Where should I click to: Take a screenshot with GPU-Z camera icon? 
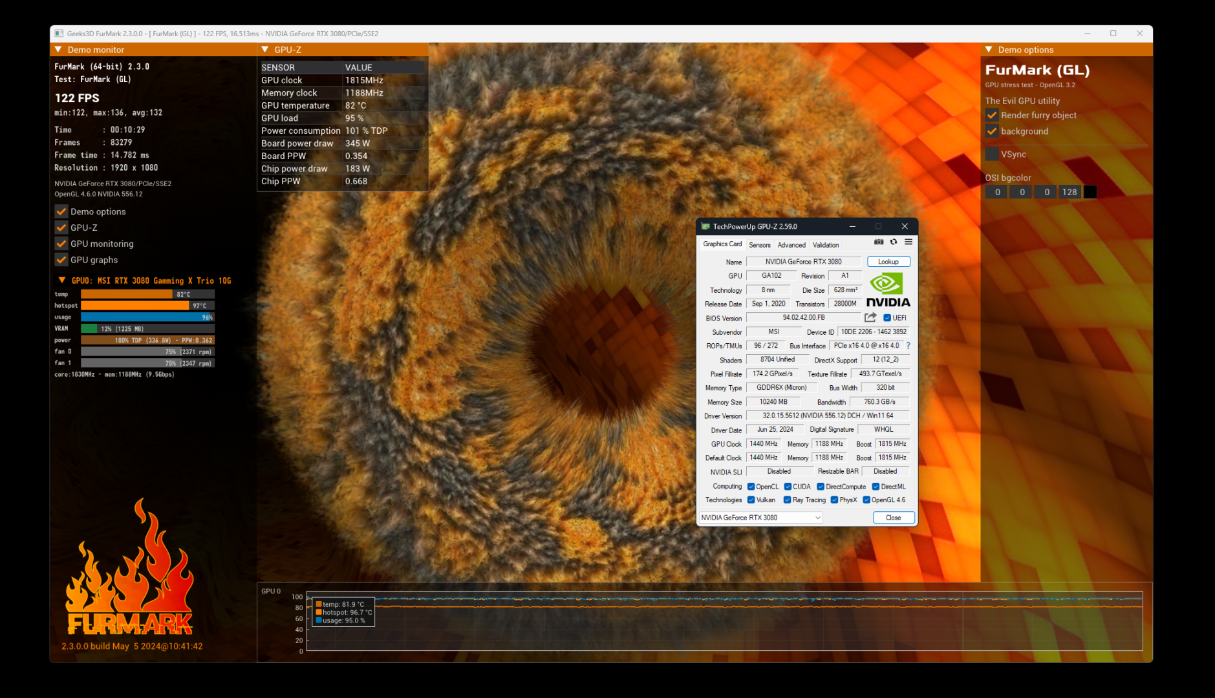(x=879, y=242)
